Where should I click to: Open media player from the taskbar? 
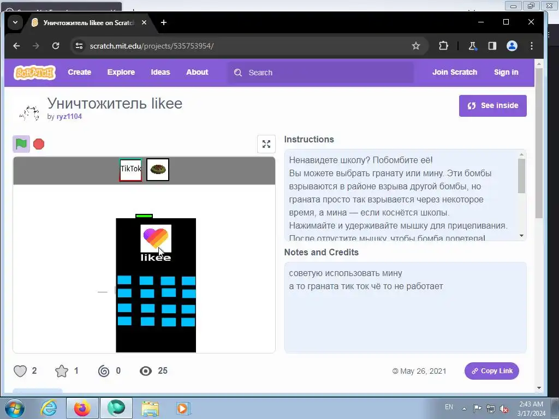coord(183,408)
